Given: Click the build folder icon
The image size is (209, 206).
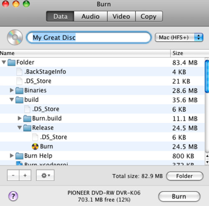Looking at the screenshot, I should coord(19,100).
